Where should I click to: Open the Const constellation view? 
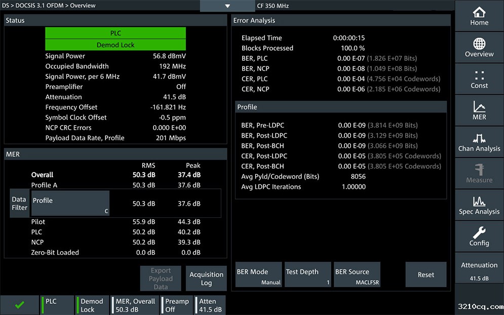(x=479, y=79)
